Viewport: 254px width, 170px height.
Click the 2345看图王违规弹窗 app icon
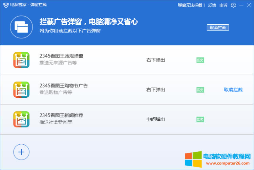(21, 60)
